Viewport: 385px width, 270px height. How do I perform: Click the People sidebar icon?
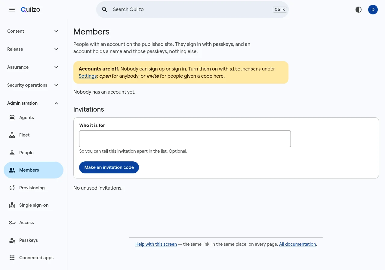tap(12, 153)
